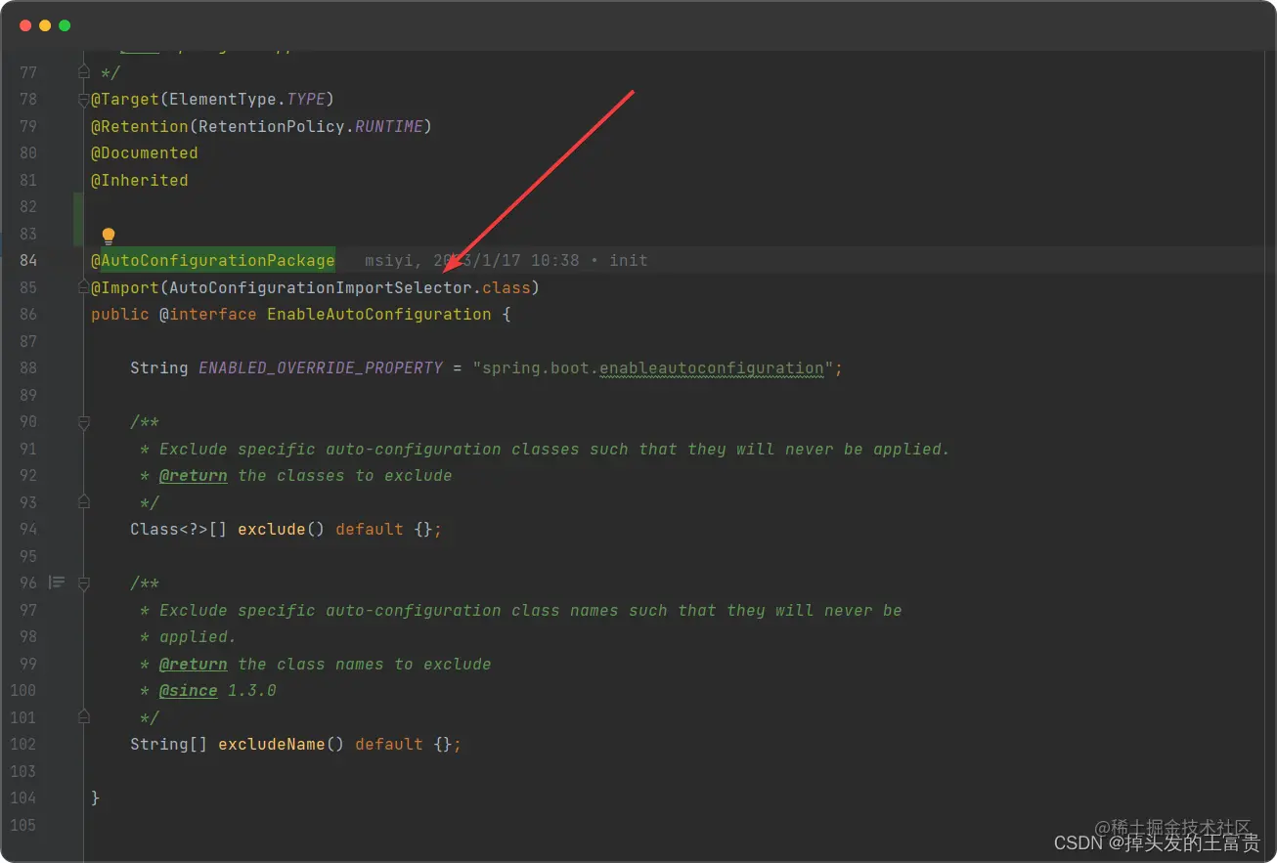Click 'Class<?>[]' return type on line 94
This screenshot has height=863, width=1277.
pos(179,529)
